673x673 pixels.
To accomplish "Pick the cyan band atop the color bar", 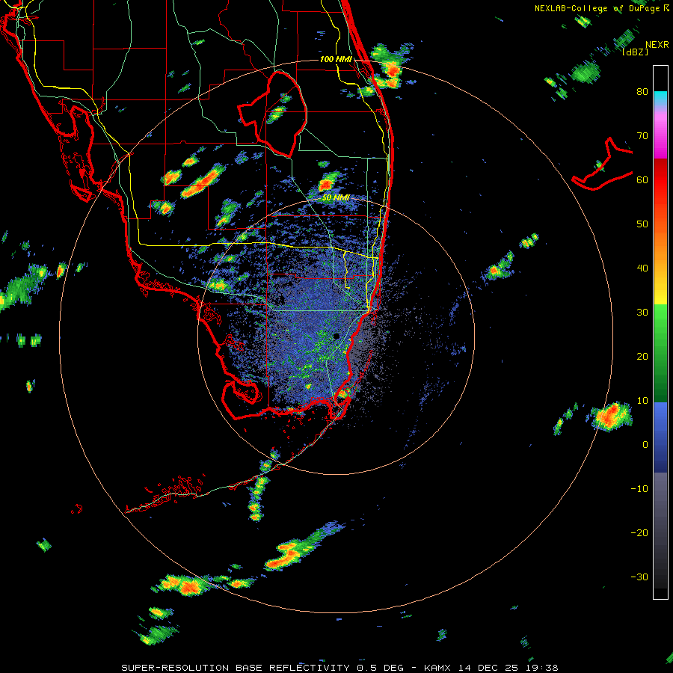I will point(660,98).
